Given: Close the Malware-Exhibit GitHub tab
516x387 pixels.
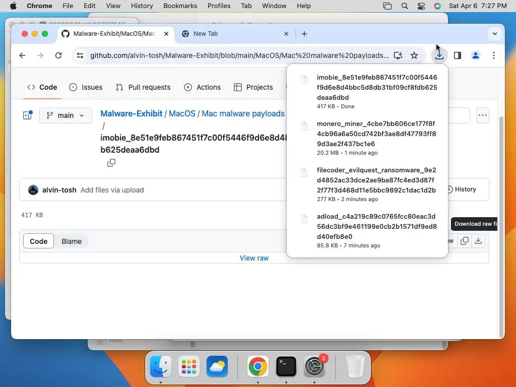Looking at the screenshot, I should pyautogui.click(x=166, y=34).
